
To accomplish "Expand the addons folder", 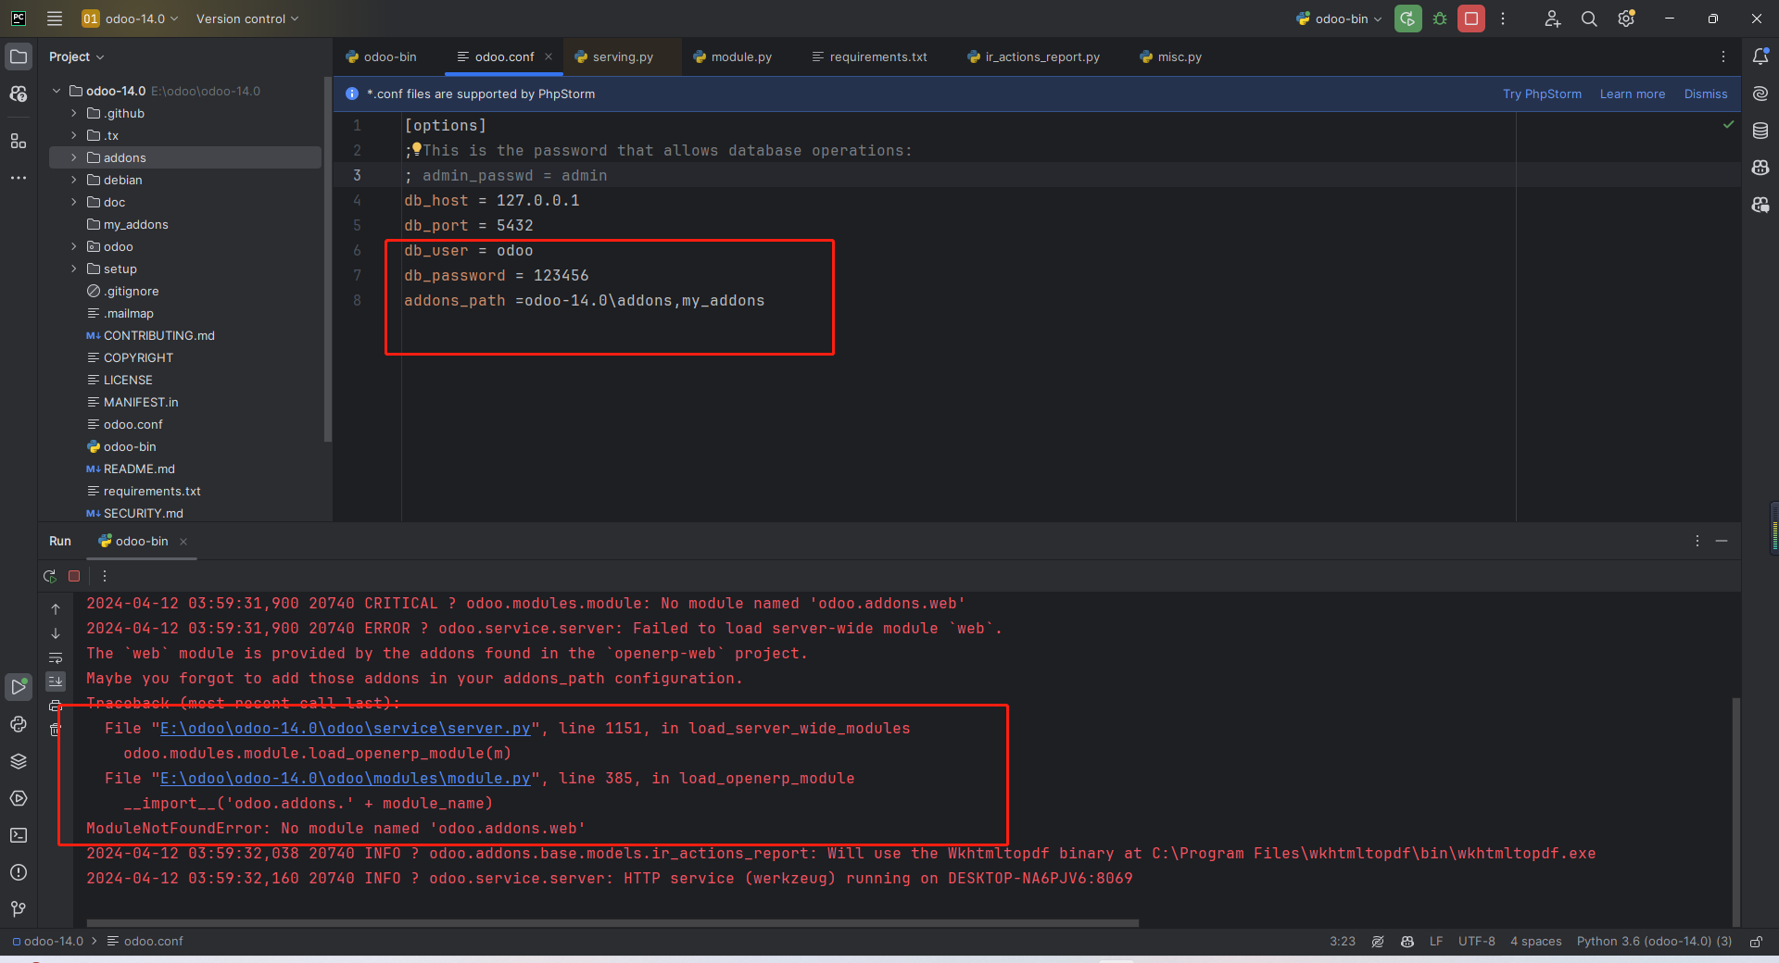I will 74,157.
